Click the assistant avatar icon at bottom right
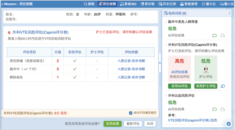The image size is (235, 130). [228, 123]
